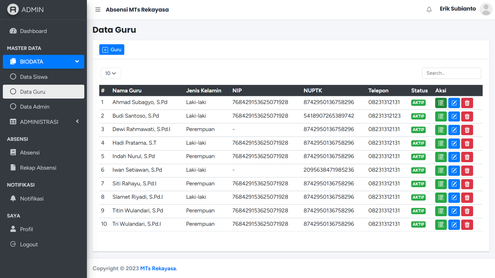495x278 pixels.
Task: Go to Rekap Absensi page
Action: pyautogui.click(x=38, y=168)
